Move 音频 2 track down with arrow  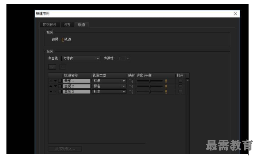55,86
